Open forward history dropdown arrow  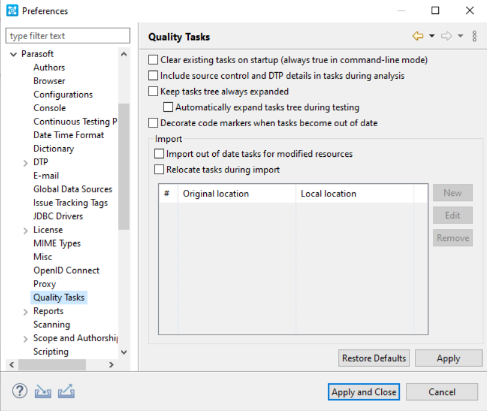click(x=461, y=36)
